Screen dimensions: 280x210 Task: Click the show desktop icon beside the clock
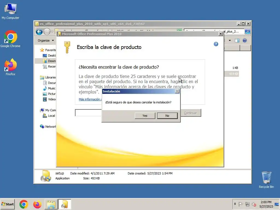click(x=277, y=204)
